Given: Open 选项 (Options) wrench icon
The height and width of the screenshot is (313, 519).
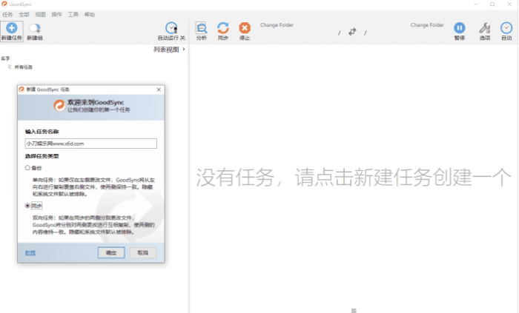Looking at the screenshot, I should 485,28.
